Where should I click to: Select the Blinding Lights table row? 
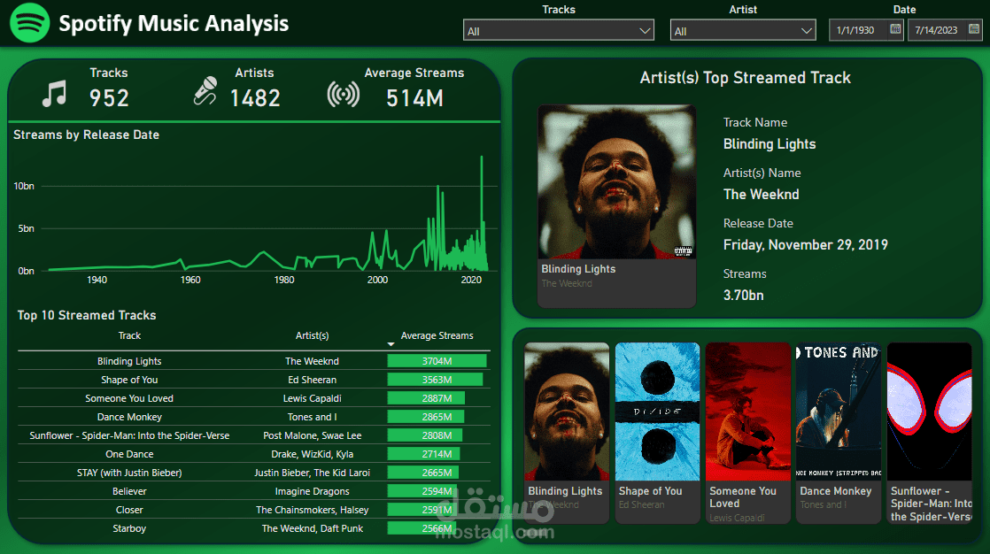[x=254, y=361]
